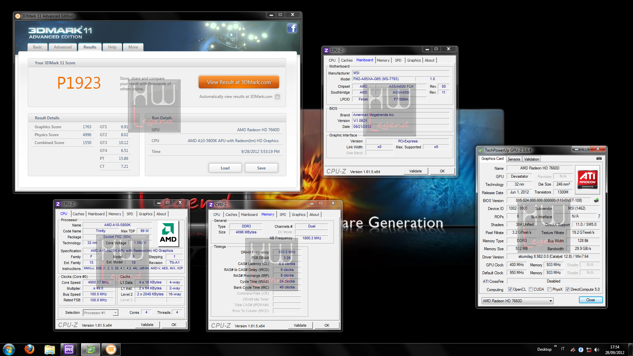Click Validate in CPU-Z CPU window

[x=147, y=325]
